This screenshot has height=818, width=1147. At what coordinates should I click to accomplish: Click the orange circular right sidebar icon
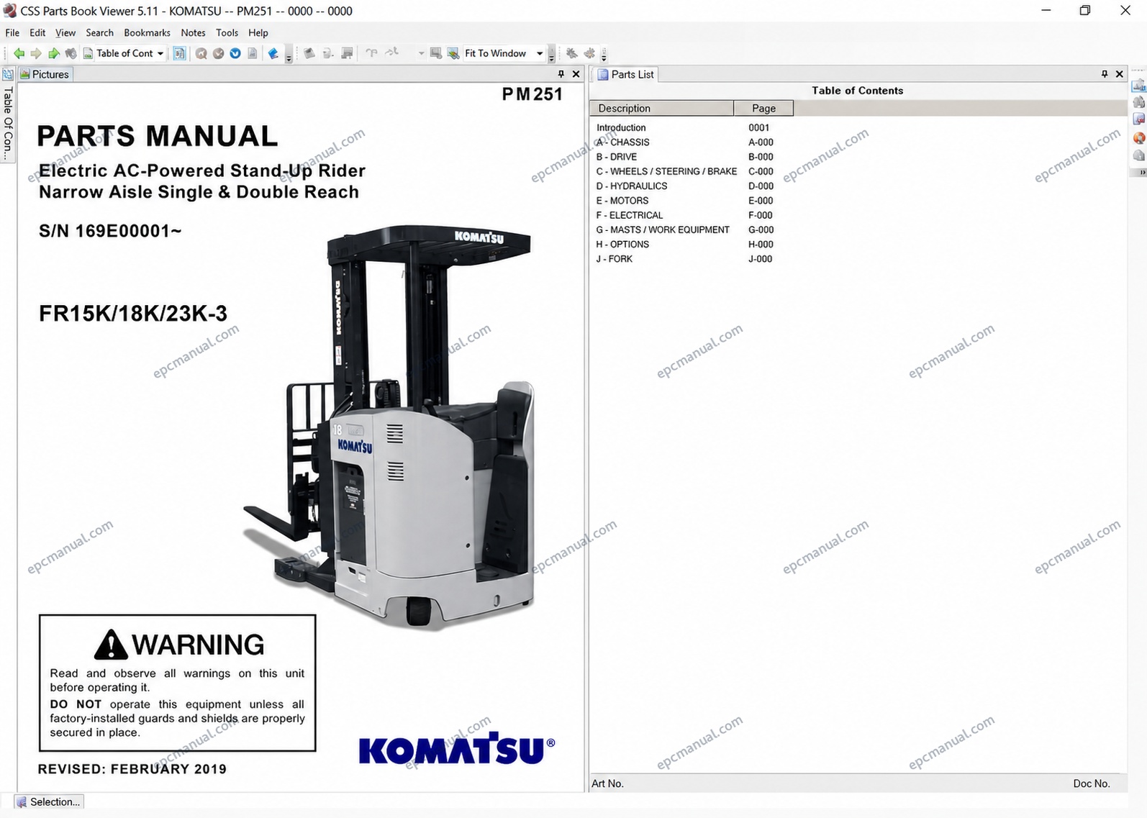point(1138,137)
